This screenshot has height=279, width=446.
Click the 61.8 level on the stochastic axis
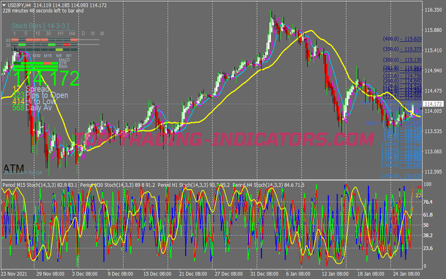[x=428, y=215]
